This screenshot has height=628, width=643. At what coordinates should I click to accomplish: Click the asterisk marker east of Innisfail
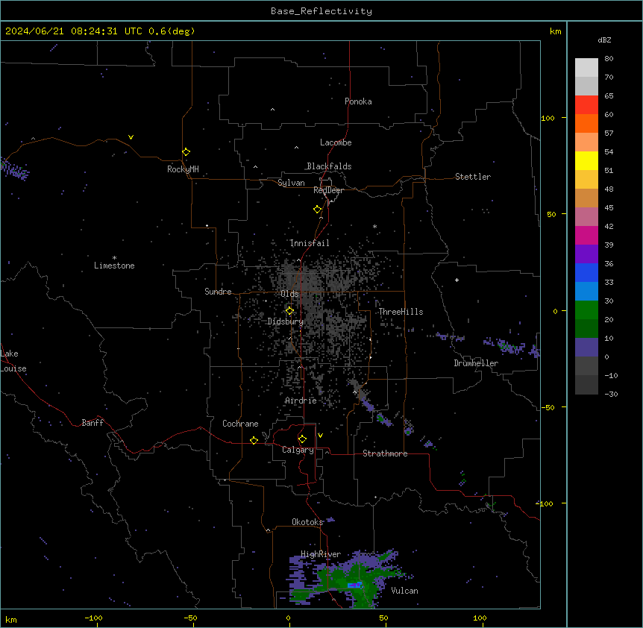(374, 226)
